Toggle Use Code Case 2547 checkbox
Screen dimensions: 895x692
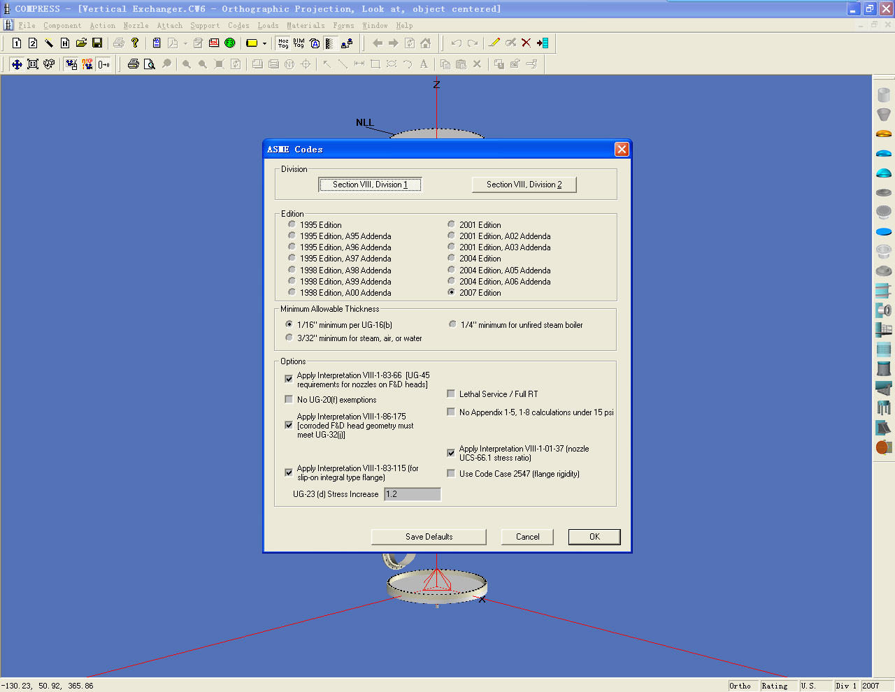(x=451, y=473)
